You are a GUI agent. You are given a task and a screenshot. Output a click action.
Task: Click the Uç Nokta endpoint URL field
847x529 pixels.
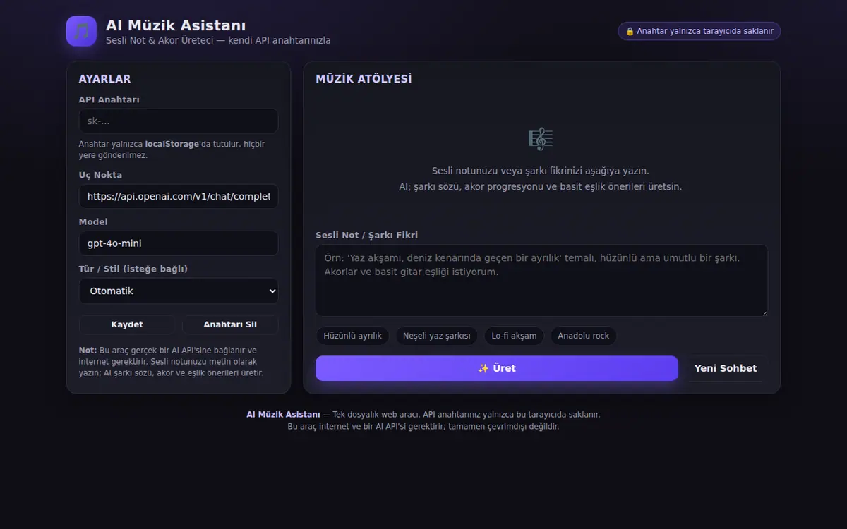point(179,197)
